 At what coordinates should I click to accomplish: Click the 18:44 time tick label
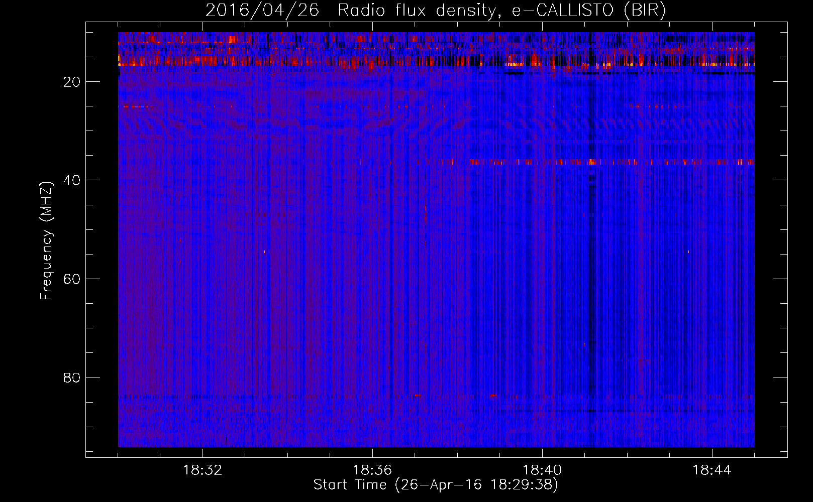point(712,470)
